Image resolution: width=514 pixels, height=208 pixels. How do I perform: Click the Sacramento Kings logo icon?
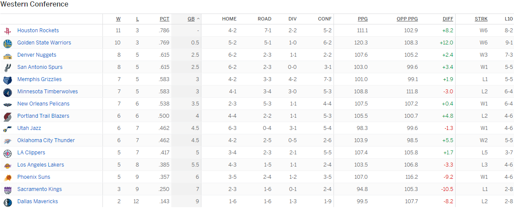pyautogui.click(x=7, y=190)
